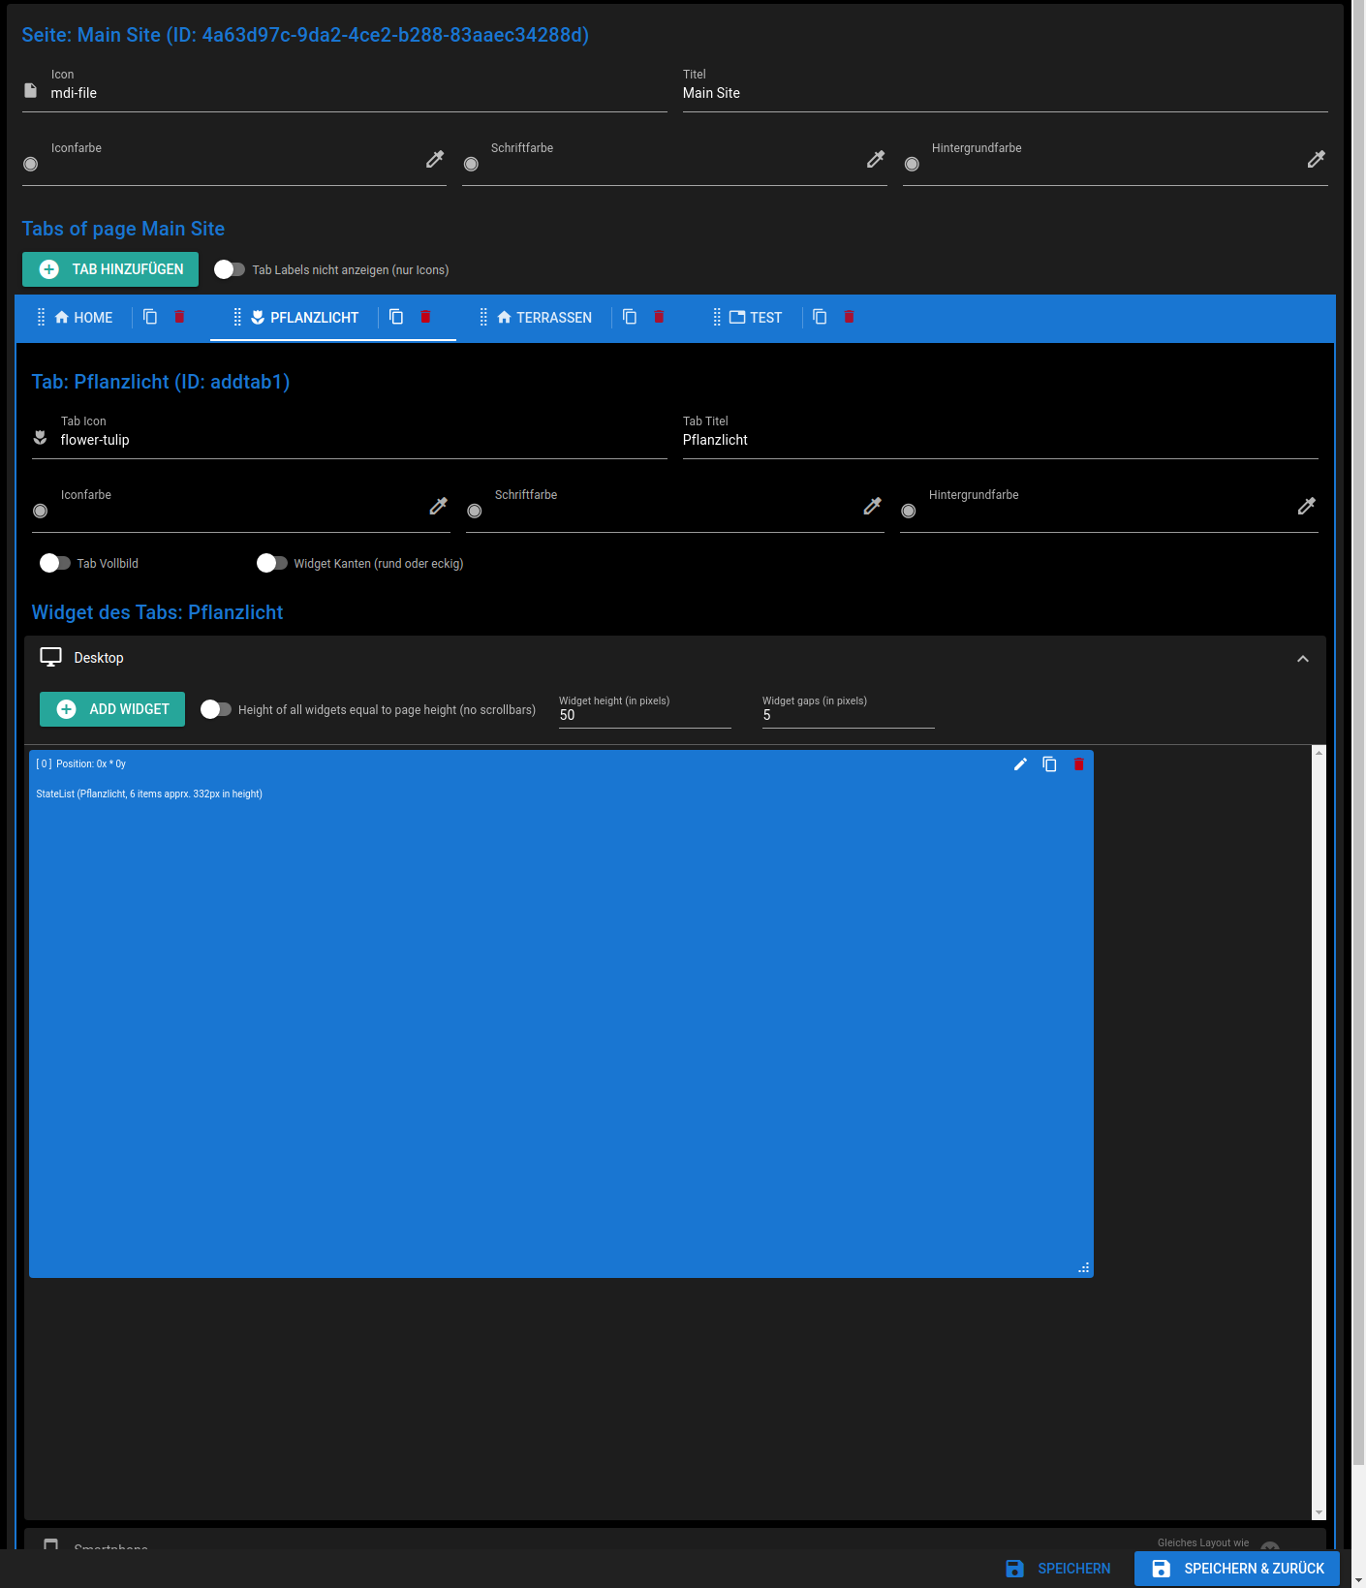Delete the HOME tab
The image size is (1366, 1588).
[179, 317]
